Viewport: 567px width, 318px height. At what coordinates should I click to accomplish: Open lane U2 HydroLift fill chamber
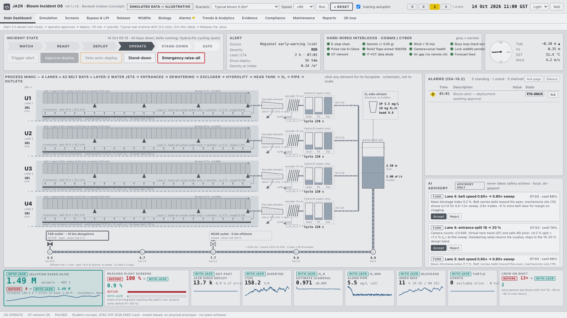(319, 141)
